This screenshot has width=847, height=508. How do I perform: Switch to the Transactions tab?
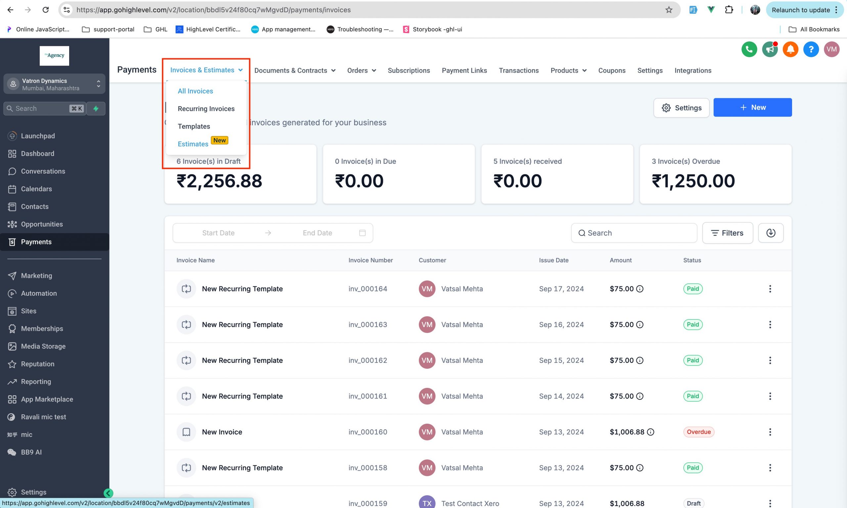(519, 70)
